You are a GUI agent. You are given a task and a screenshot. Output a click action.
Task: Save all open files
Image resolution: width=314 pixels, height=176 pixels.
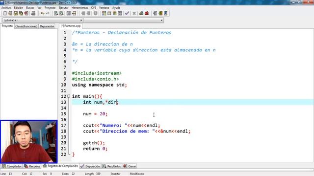21,13
